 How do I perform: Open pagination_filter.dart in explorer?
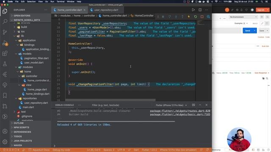pyautogui.click(x=36, y=58)
